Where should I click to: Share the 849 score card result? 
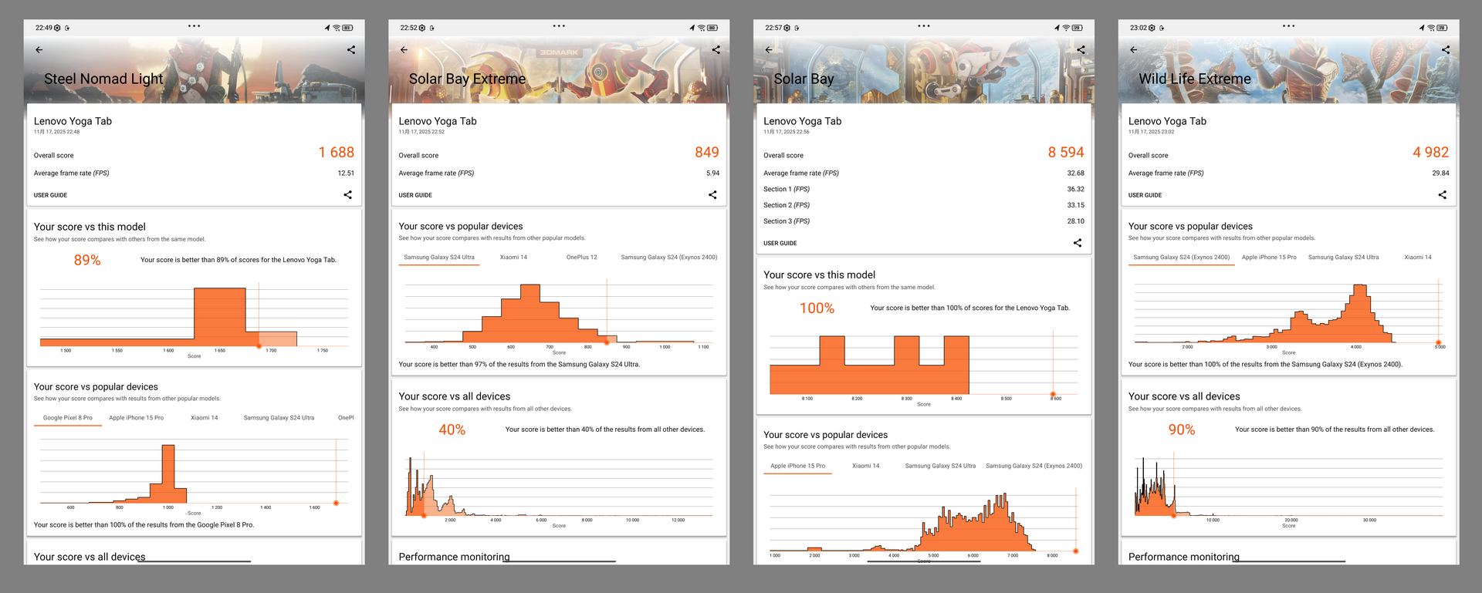(712, 195)
